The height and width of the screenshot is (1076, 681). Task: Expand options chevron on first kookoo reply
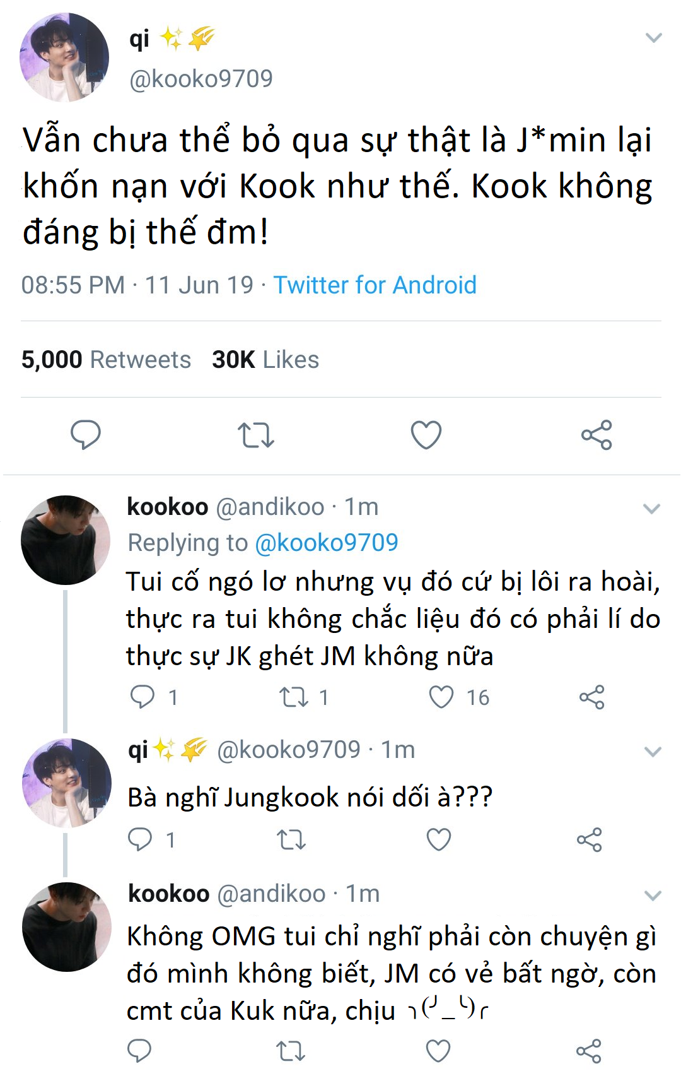pos(651,508)
